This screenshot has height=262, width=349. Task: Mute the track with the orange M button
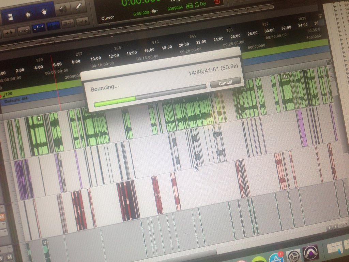pos(2,217)
